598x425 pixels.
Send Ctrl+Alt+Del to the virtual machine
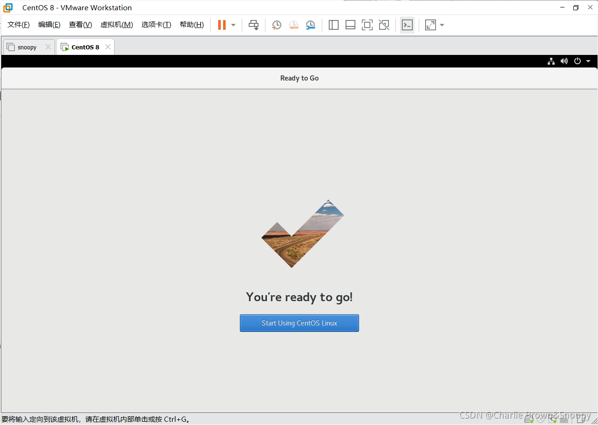[x=253, y=25]
